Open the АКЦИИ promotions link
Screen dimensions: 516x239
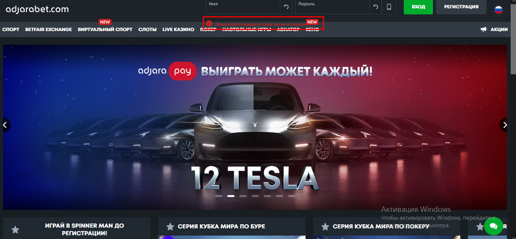(499, 30)
